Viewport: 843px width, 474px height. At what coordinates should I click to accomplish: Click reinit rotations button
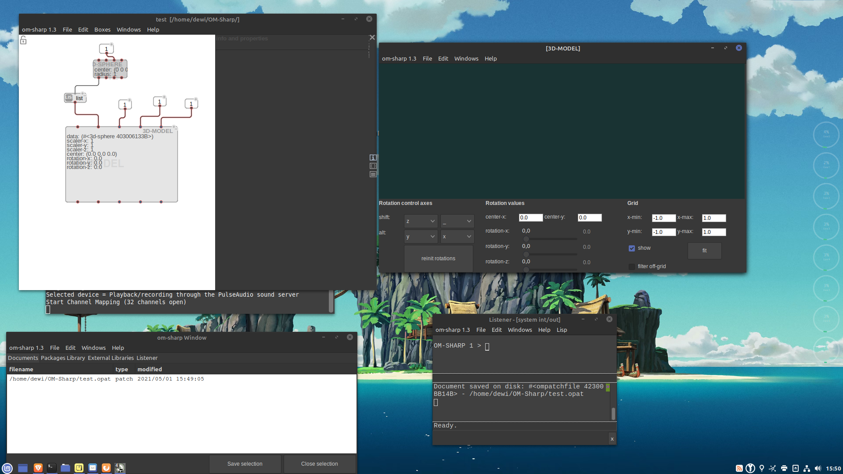coord(438,259)
